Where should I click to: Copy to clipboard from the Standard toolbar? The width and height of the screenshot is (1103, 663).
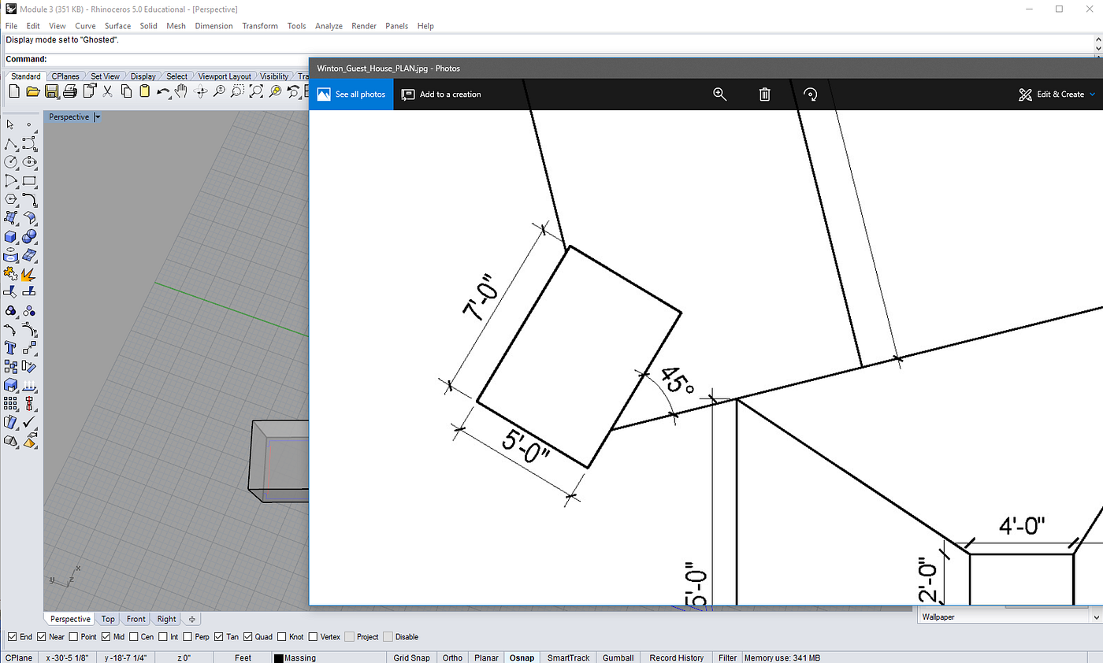126,91
